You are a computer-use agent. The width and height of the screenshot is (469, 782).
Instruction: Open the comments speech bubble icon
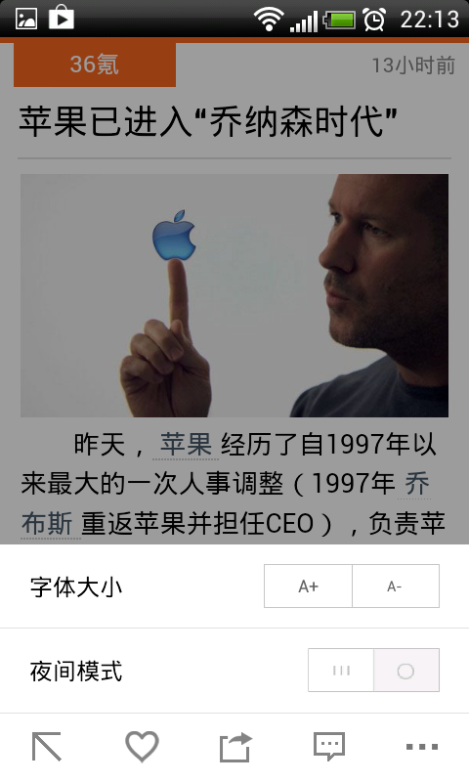coord(329,747)
